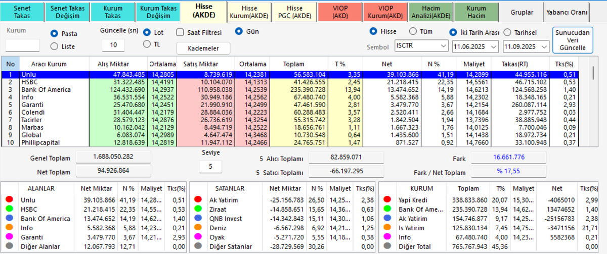Open the Hacim Analizi(AKDE) tab
This screenshot has width=607, height=254.
tap(431, 12)
